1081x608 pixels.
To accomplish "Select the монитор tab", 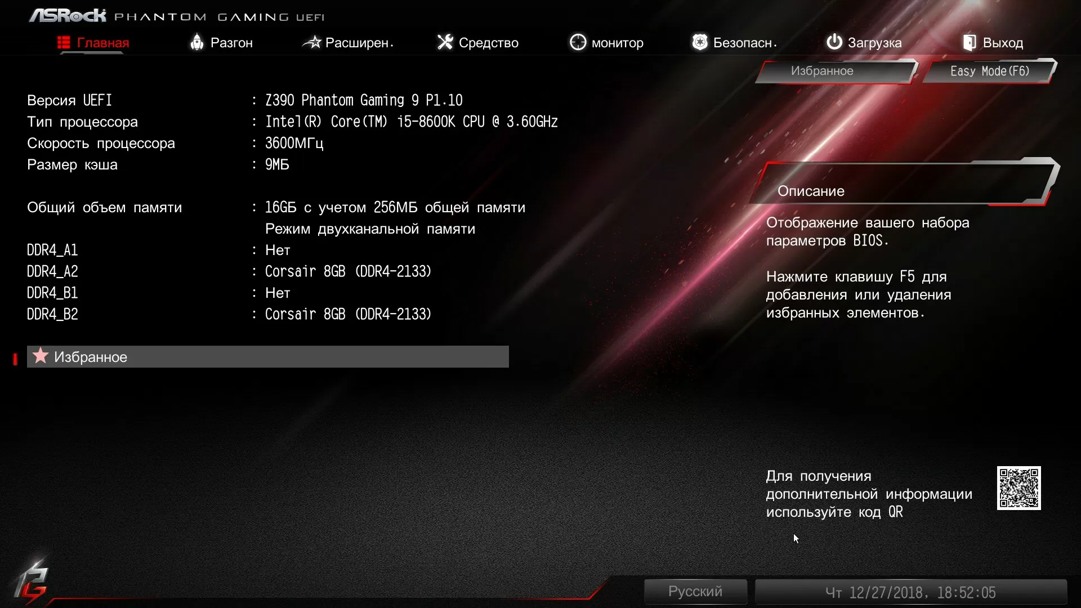I will tap(606, 43).
